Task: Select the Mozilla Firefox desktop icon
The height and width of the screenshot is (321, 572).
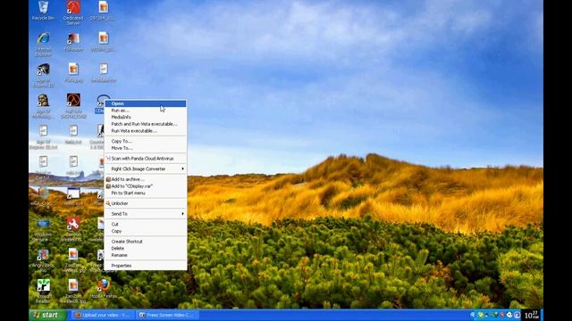Action: click(104, 289)
